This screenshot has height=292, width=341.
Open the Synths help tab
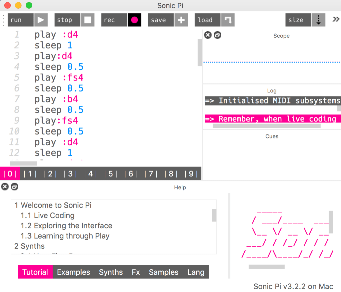111,272
